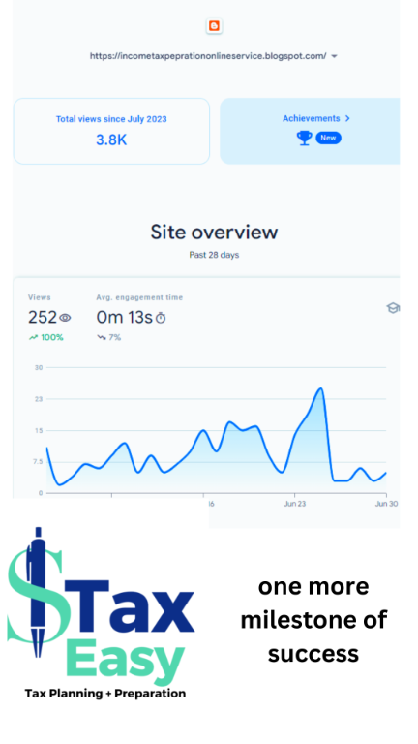Click the Jun 30 axis label
This screenshot has width=418, height=744.
coord(386,504)
